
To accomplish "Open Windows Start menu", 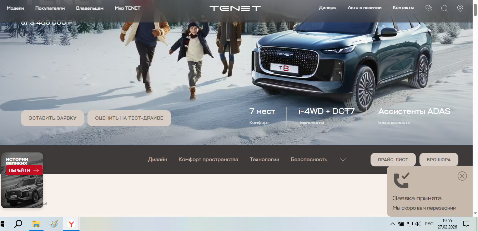I will [x=2, y=224].
